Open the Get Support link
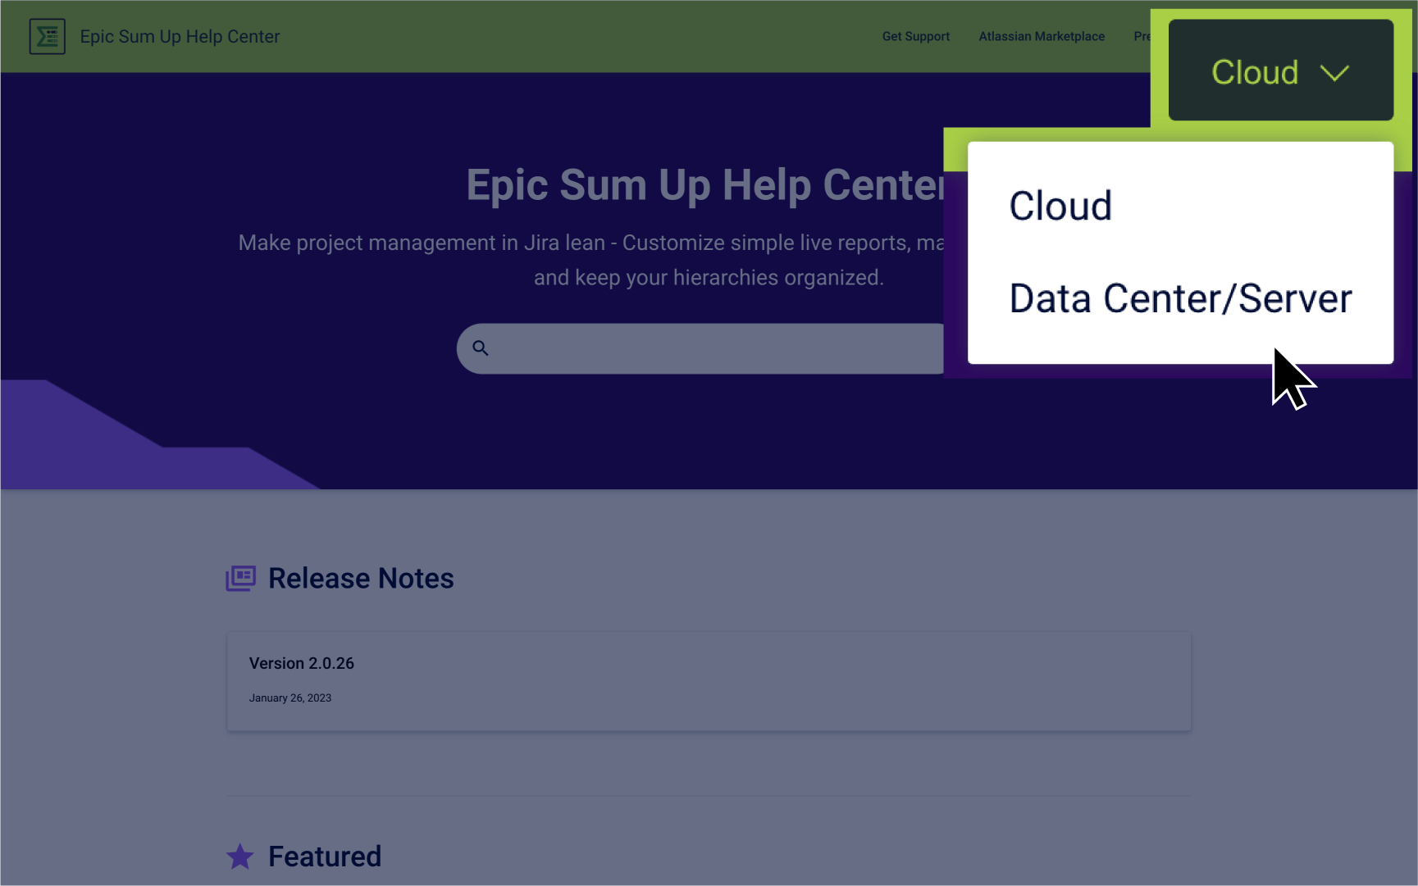This screenshot has height=886, width=1418. (x=915, y=37)
